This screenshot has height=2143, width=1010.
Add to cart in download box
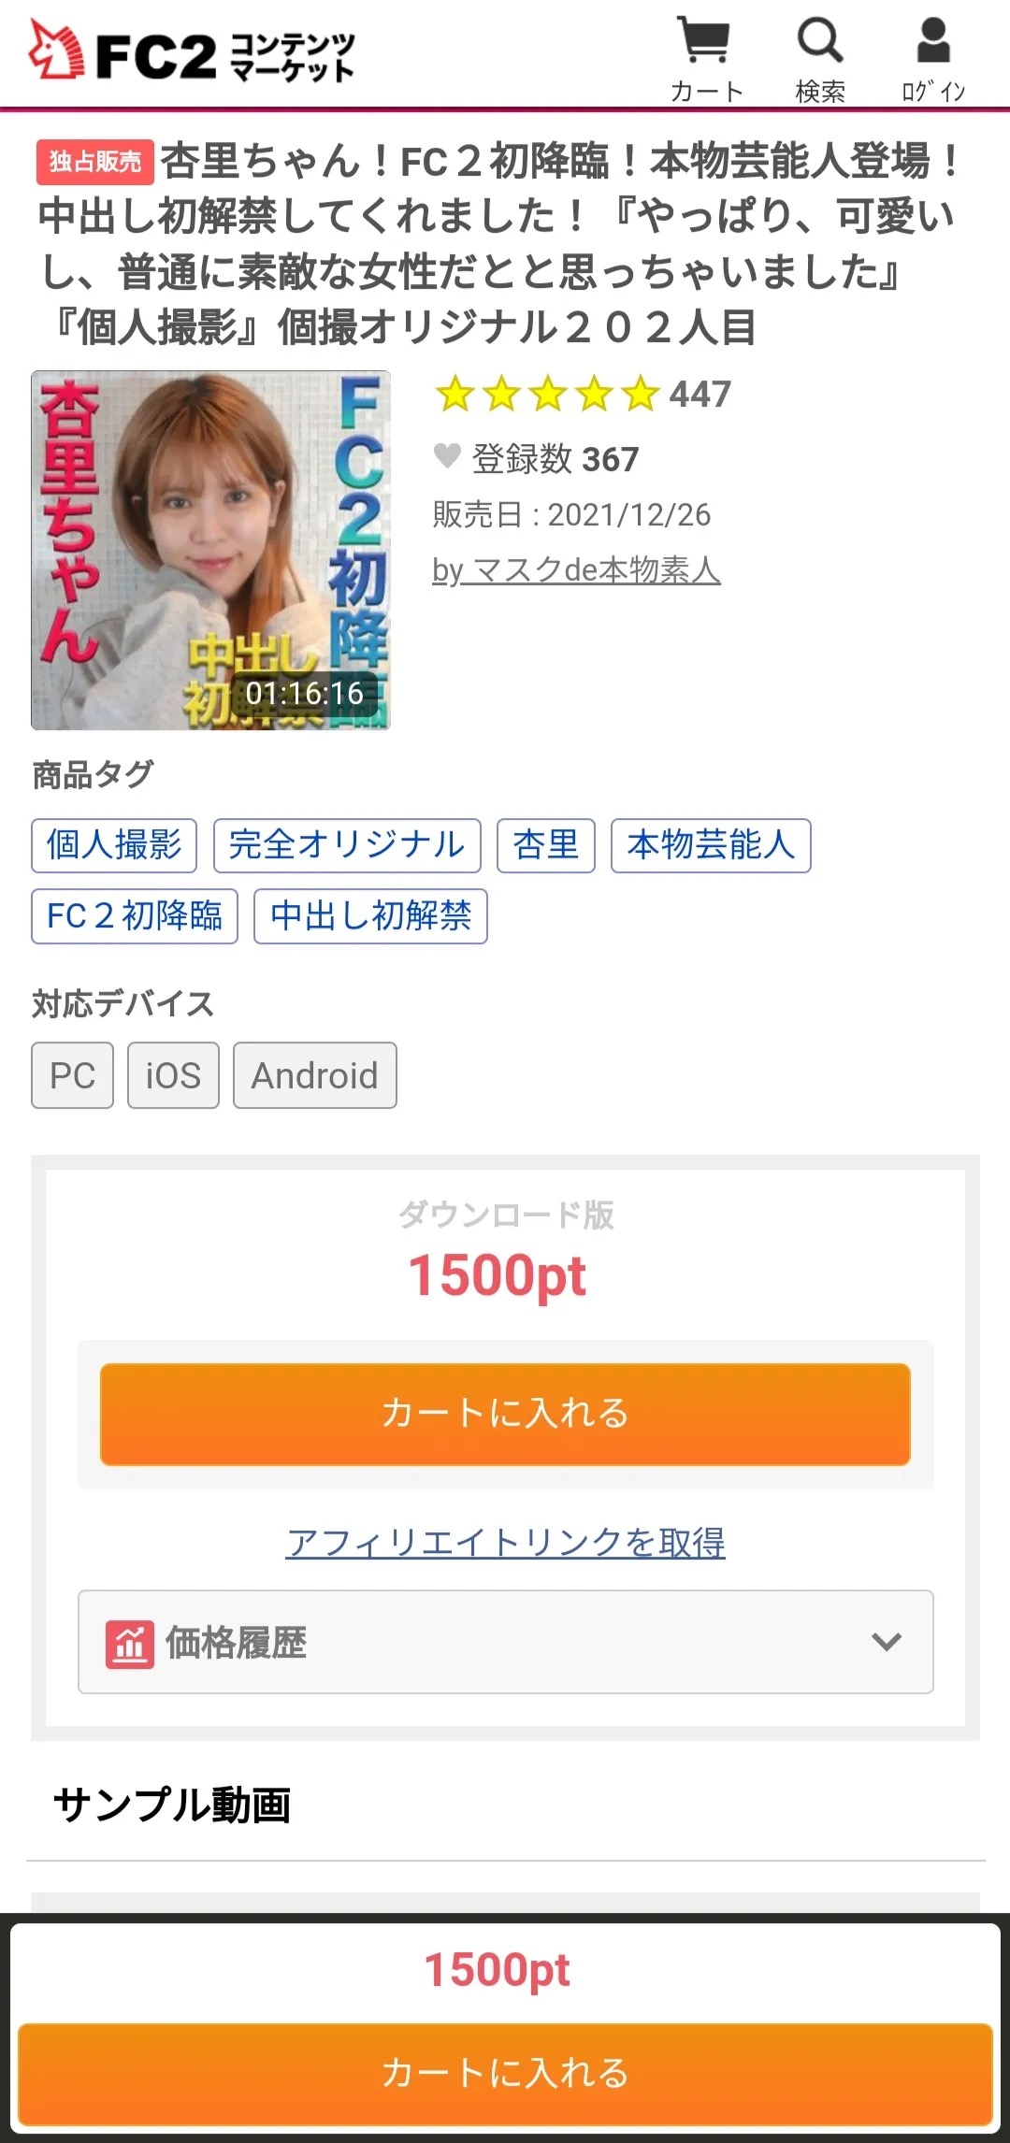click(505, 1414)
